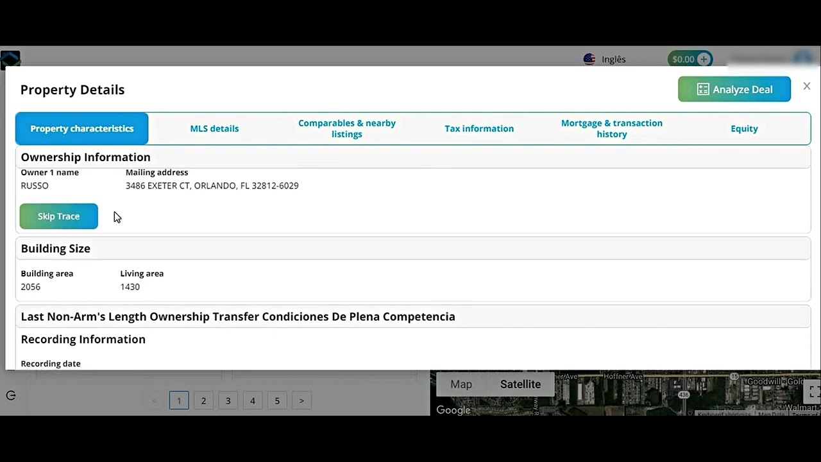Viewport: 821px width, 462px height.
Task: Click the Living area label
Action: click(x=142, y=273)
